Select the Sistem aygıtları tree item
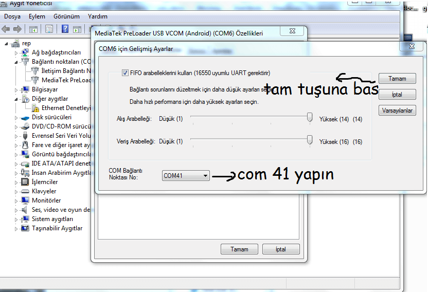The width and height of the screenshot is (428, 292). [52, 219]
